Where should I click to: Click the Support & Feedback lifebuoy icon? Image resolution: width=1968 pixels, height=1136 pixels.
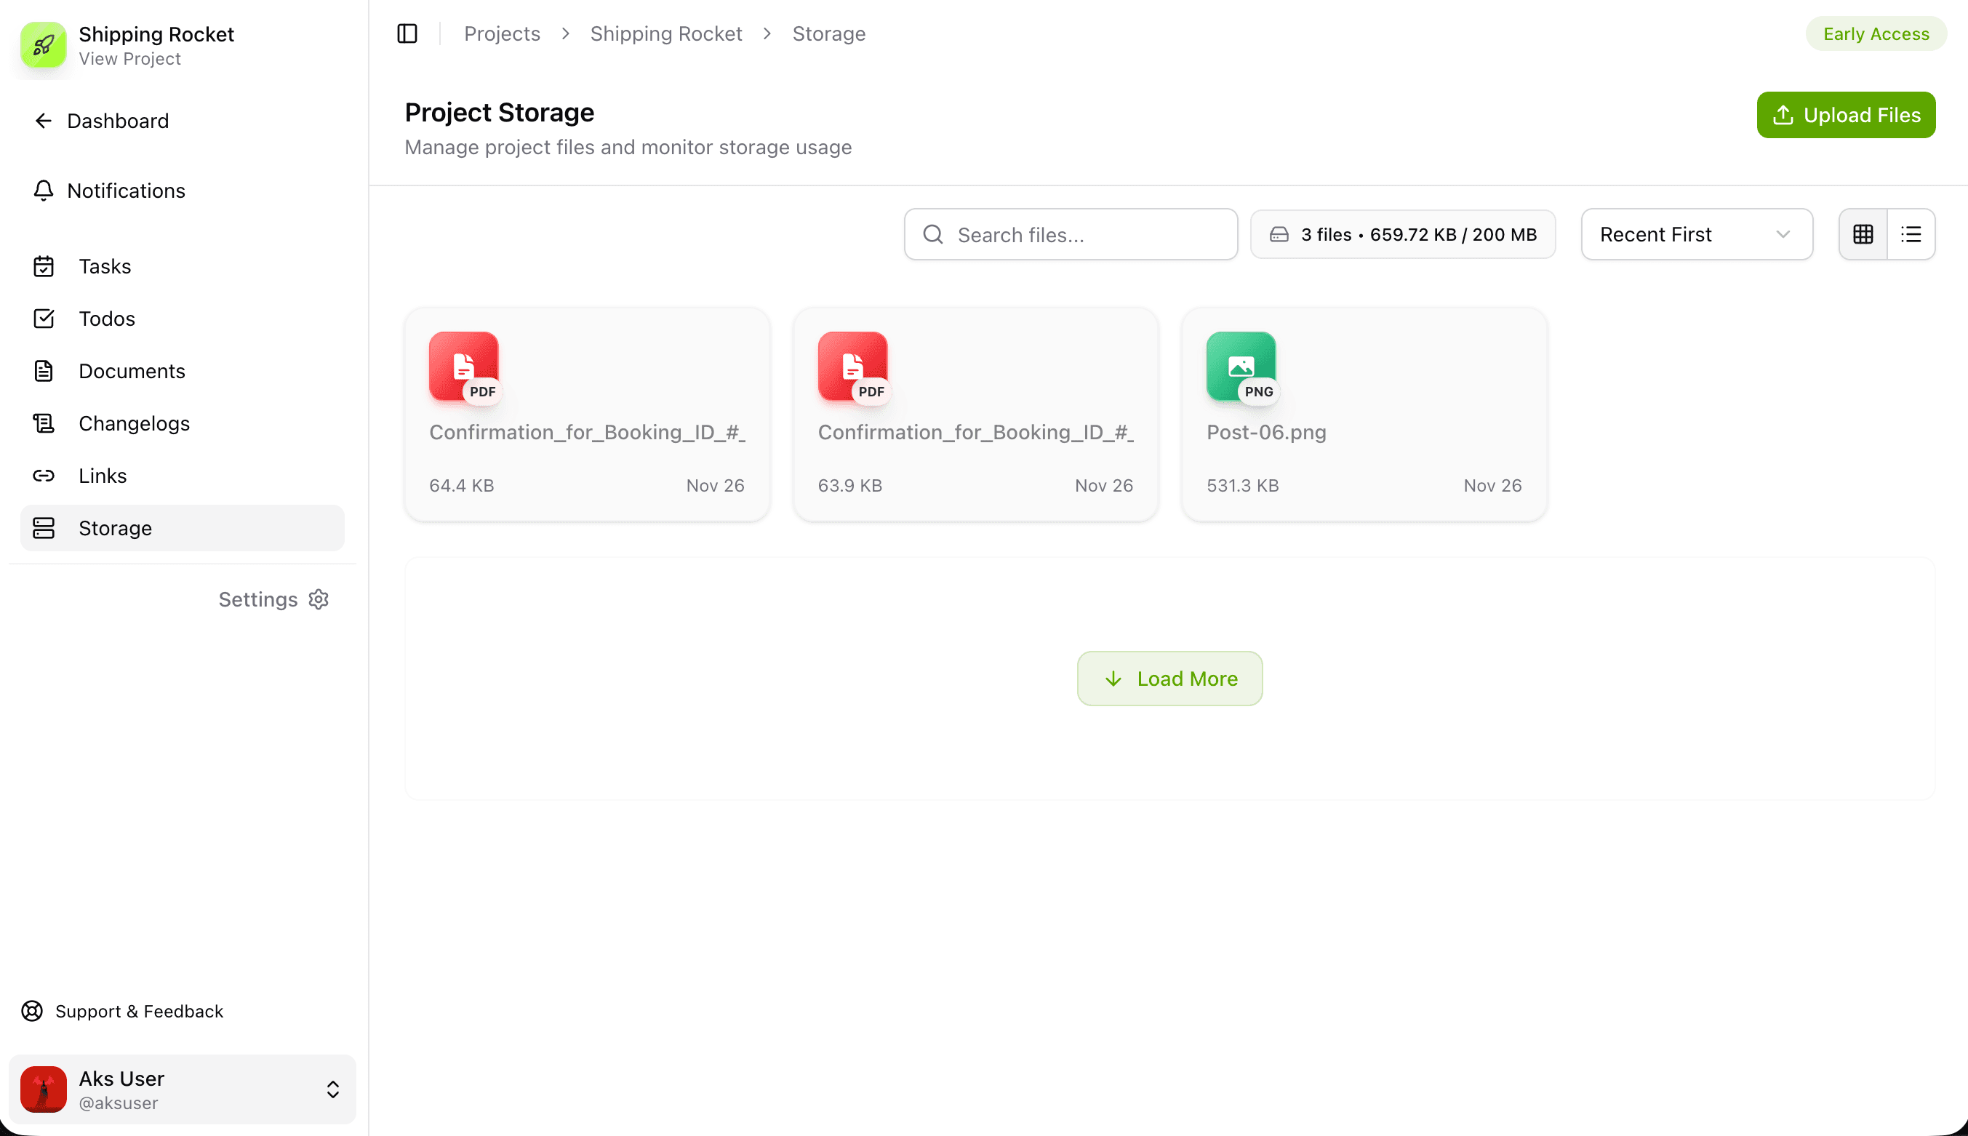coord(32,1011)
